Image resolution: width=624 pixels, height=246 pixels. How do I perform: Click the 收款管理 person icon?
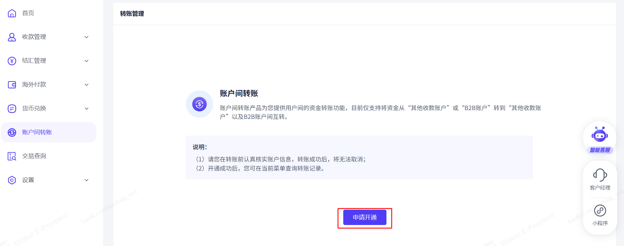click(12, 37)
